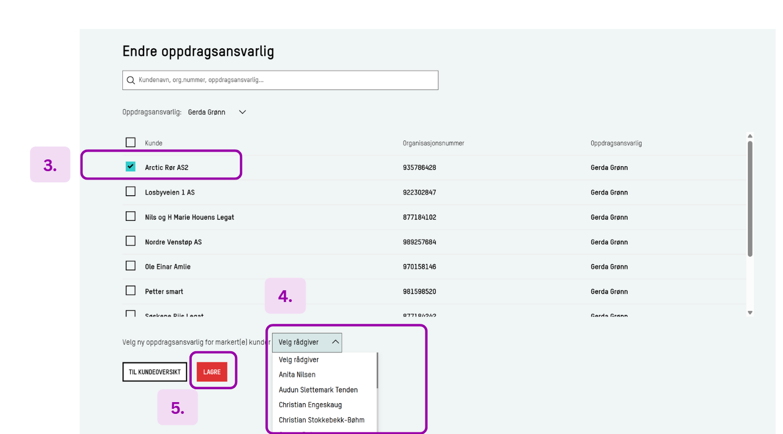Viewport: 783px width, 434px height.
Task: Select Nils og H Marie Houens Legat checkbox
Action: [x=131, y=216]
